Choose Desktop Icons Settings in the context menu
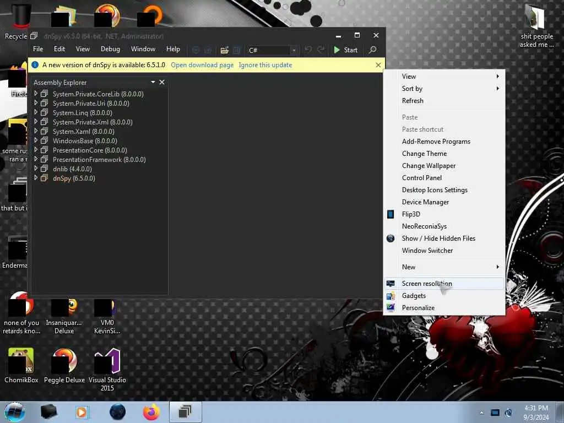The height and width of the screenshot is (423, 564). tap(444, 190)
